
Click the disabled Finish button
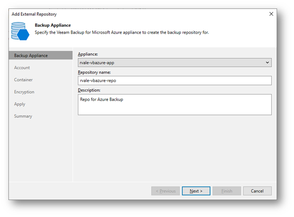(227, 191)
